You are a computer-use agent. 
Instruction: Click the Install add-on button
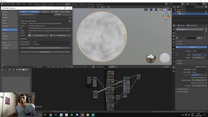pyautogui.click(x=56, y=12)
